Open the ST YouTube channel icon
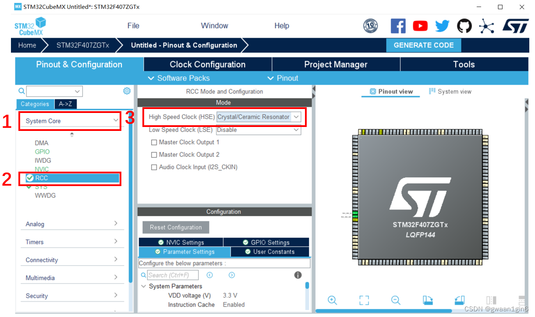The width and height of the screenshot is (535, 317). coord(420,26)
